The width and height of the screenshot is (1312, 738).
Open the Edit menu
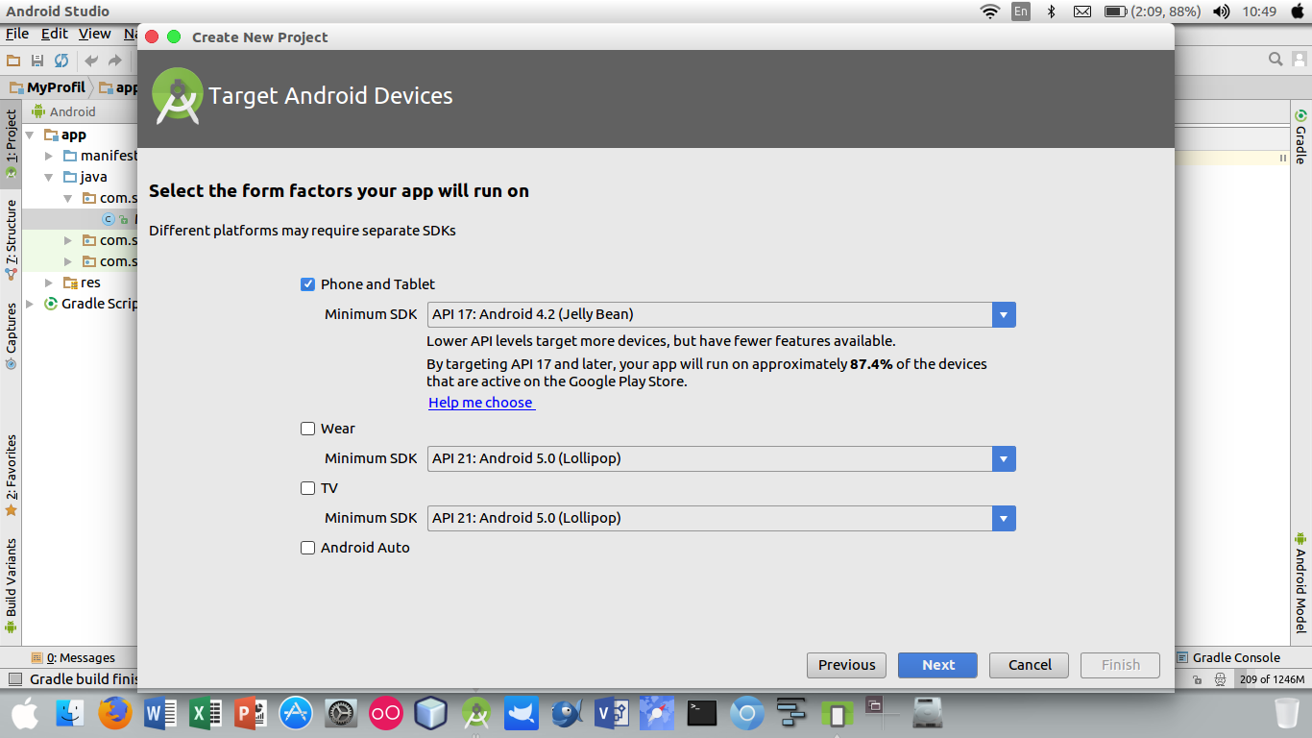coord(54,33)
